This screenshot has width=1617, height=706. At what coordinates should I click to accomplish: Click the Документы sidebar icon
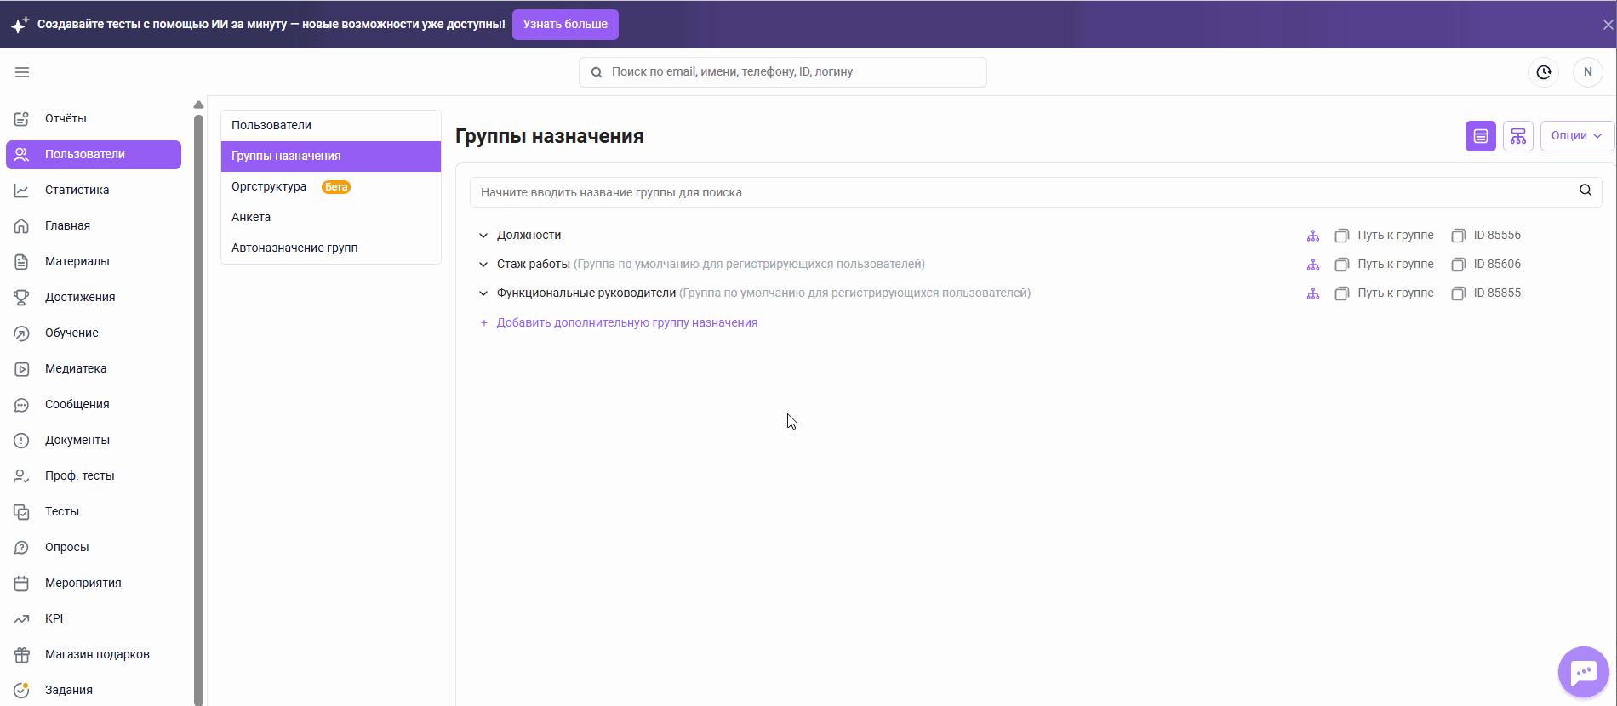click(x=22, y=441)
